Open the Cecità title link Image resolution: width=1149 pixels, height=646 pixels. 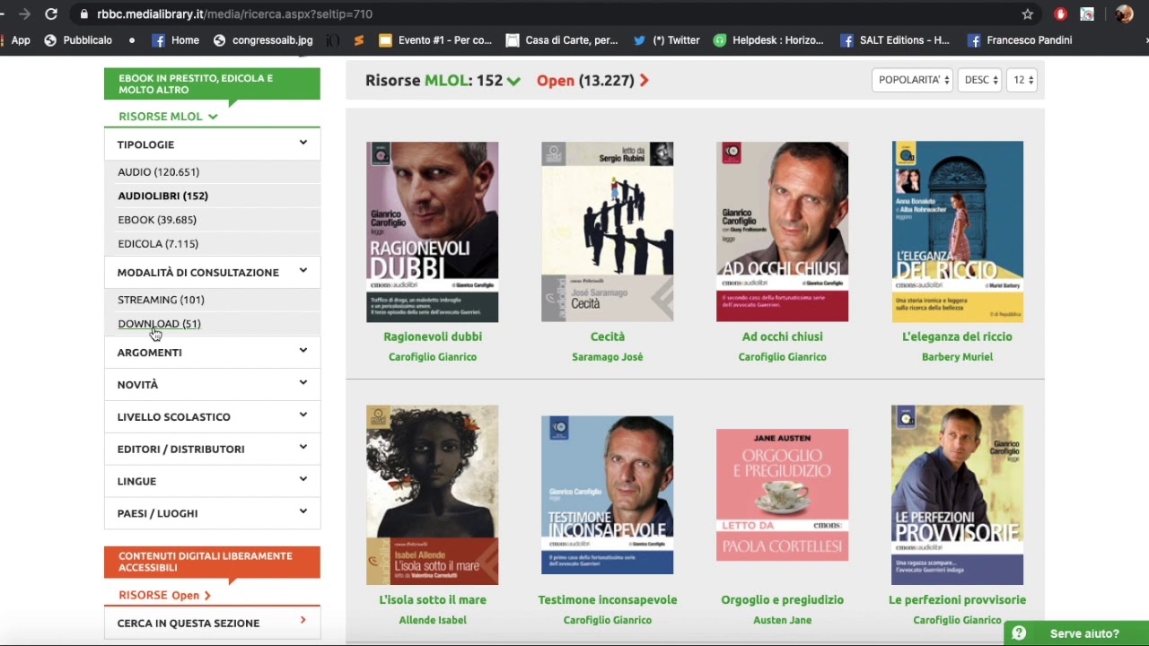[608, 336]
